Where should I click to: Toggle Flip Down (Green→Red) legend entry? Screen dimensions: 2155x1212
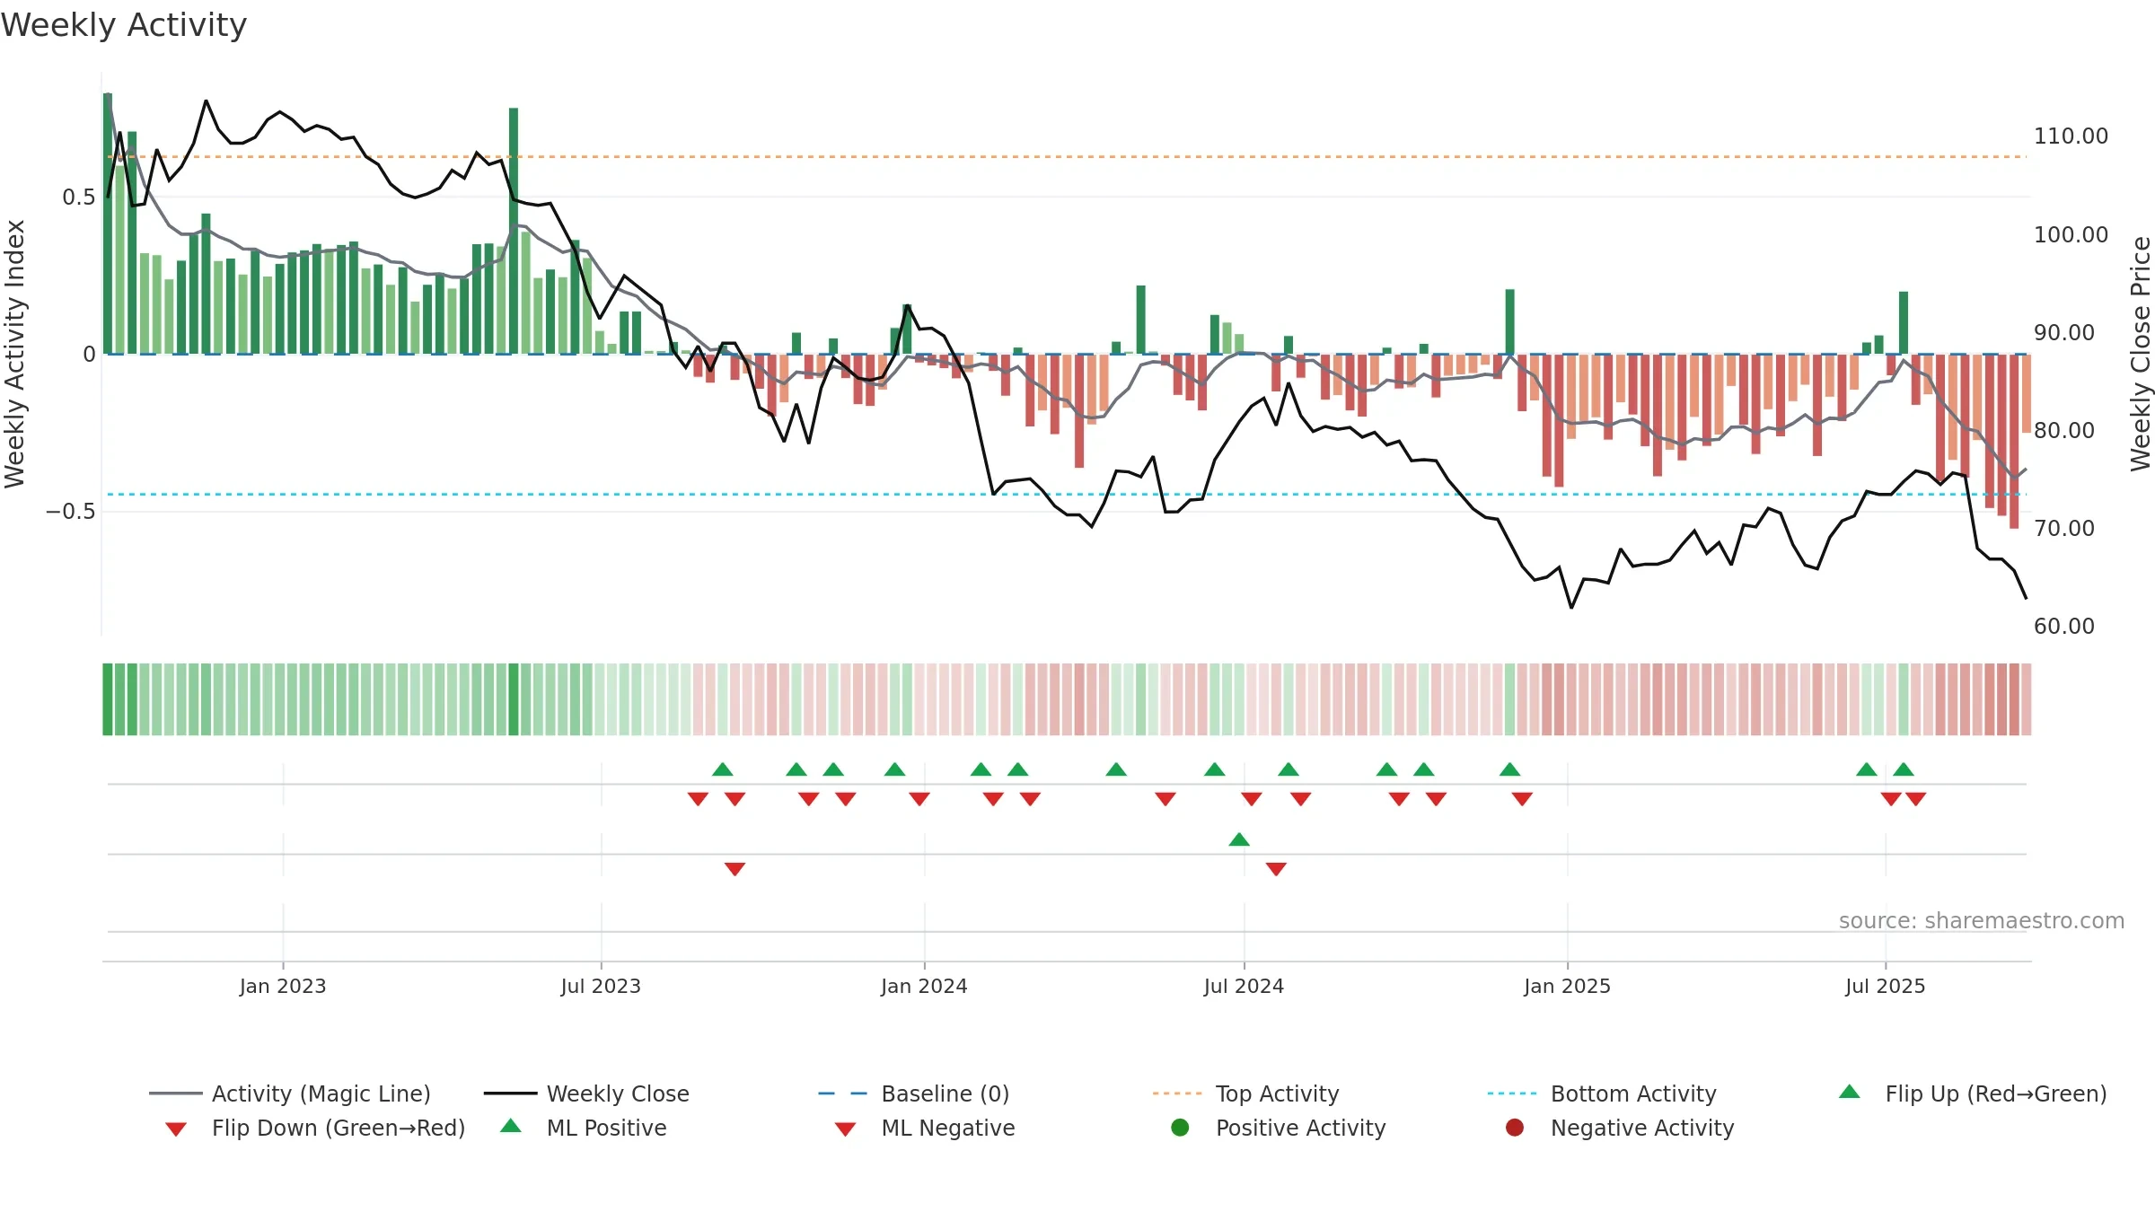click(314, 1128)
